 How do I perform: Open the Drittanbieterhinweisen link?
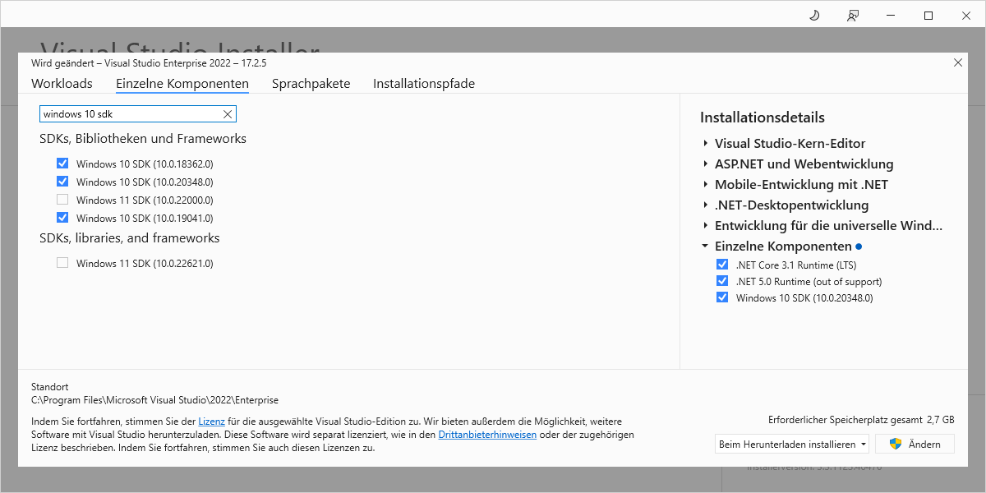(x=487, y=435)
